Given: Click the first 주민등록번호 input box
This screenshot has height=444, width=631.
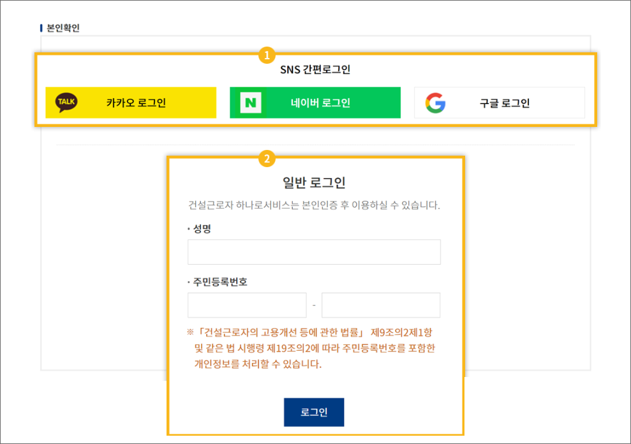Looking at the screenshot, I should click(x=246, y=305).
